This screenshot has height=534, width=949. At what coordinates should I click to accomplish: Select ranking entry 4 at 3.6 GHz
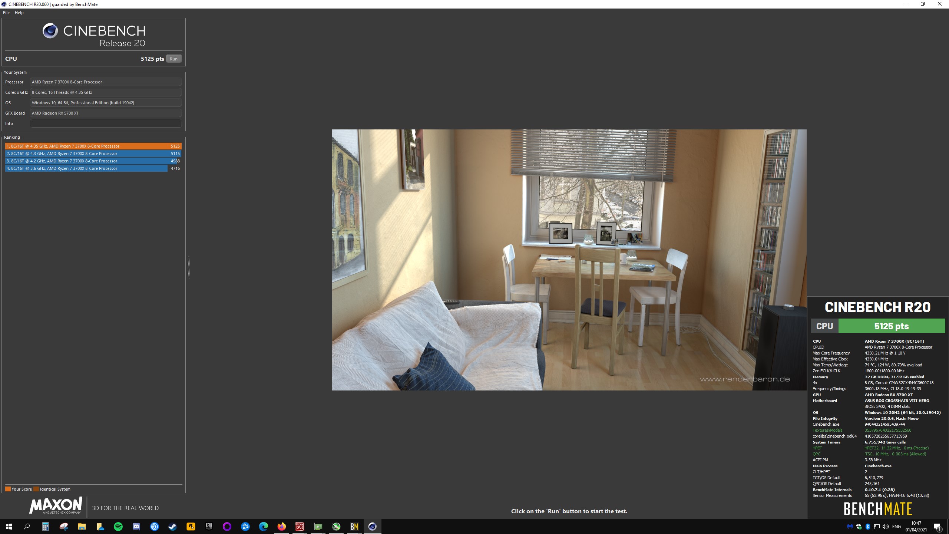[93, 168]
